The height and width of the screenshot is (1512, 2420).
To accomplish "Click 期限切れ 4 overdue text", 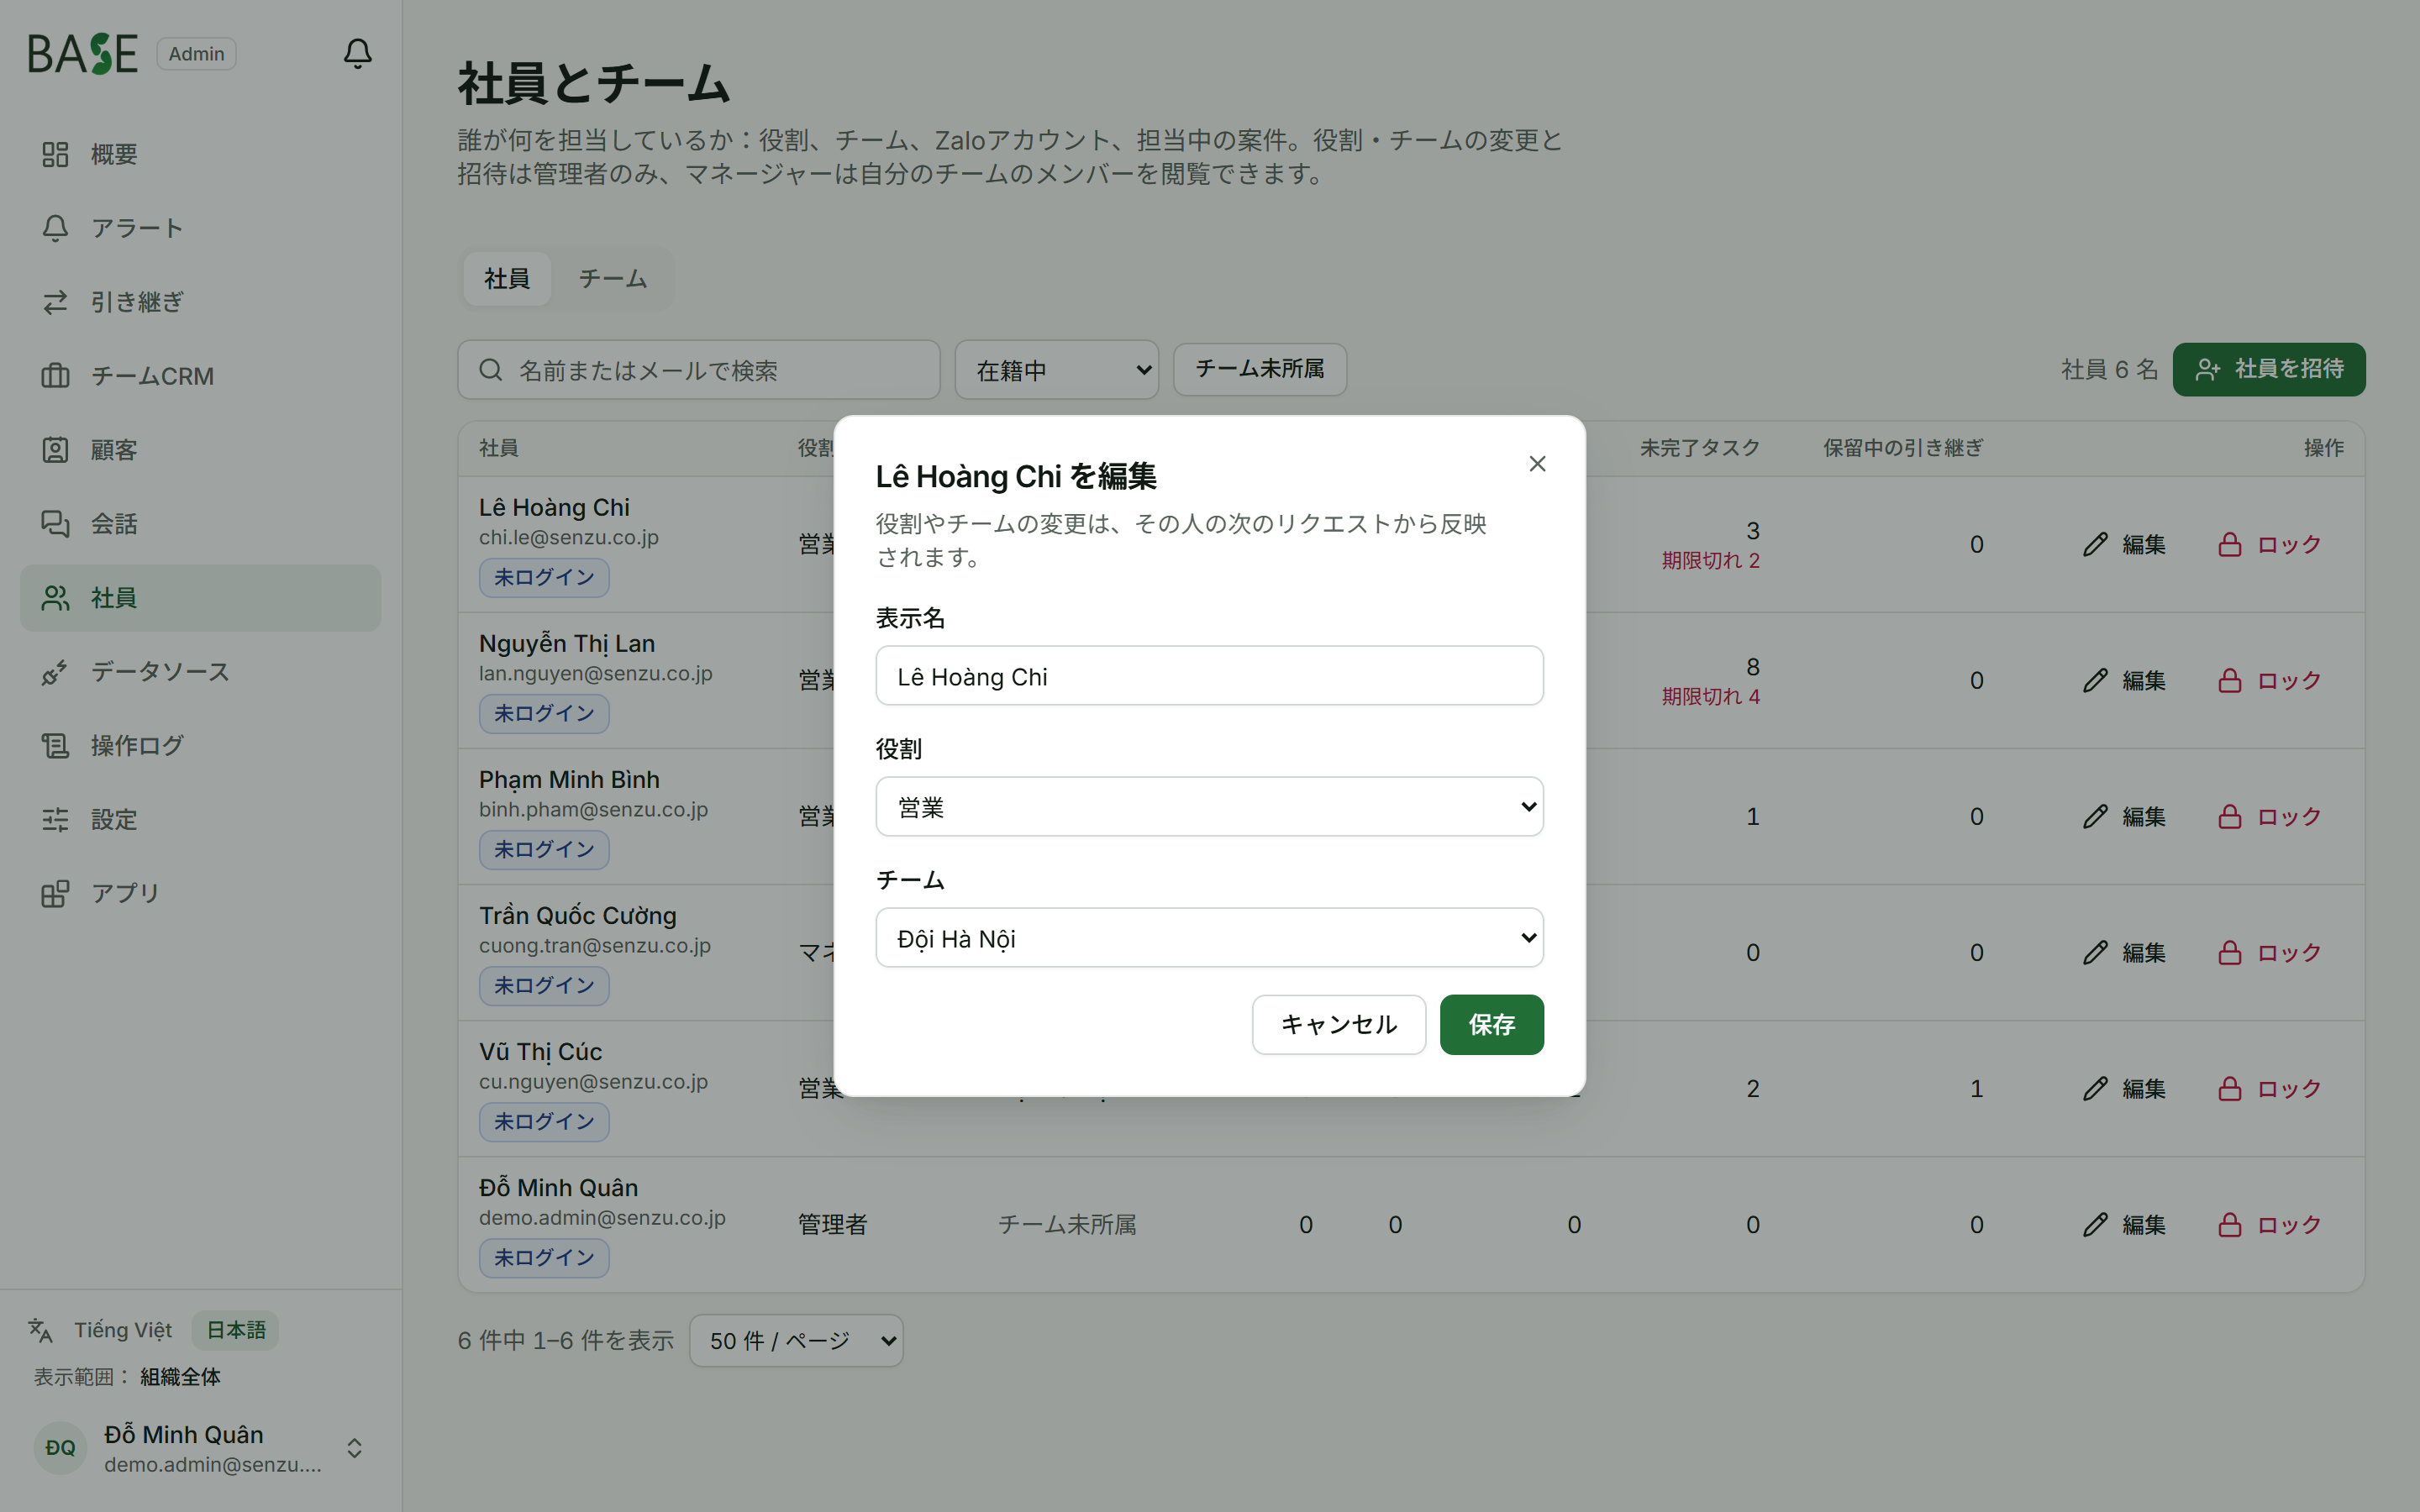I will pos(1710,697).
